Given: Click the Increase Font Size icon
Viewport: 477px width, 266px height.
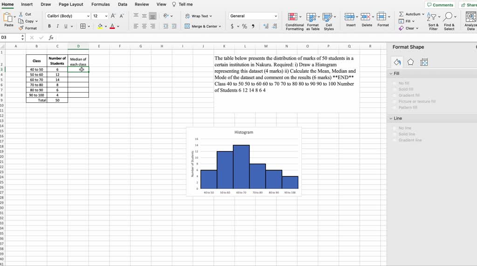Looking at the screenshot, I should click(x=113, y=16).
